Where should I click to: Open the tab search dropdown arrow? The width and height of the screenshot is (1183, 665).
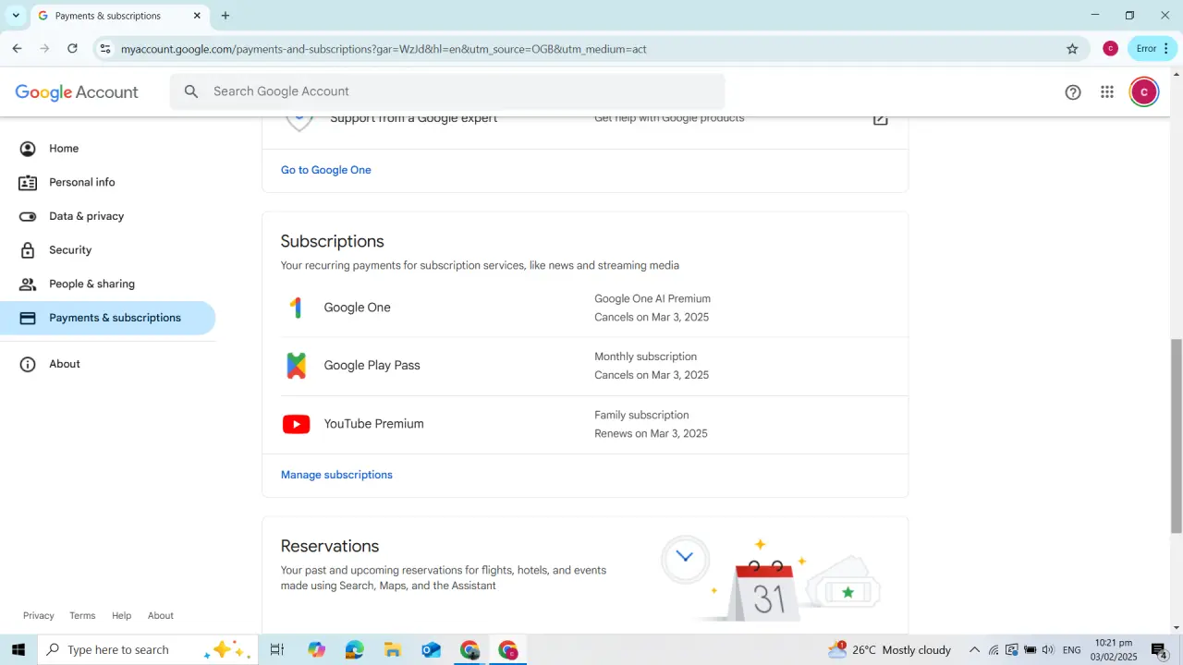(x=16, y=16)
